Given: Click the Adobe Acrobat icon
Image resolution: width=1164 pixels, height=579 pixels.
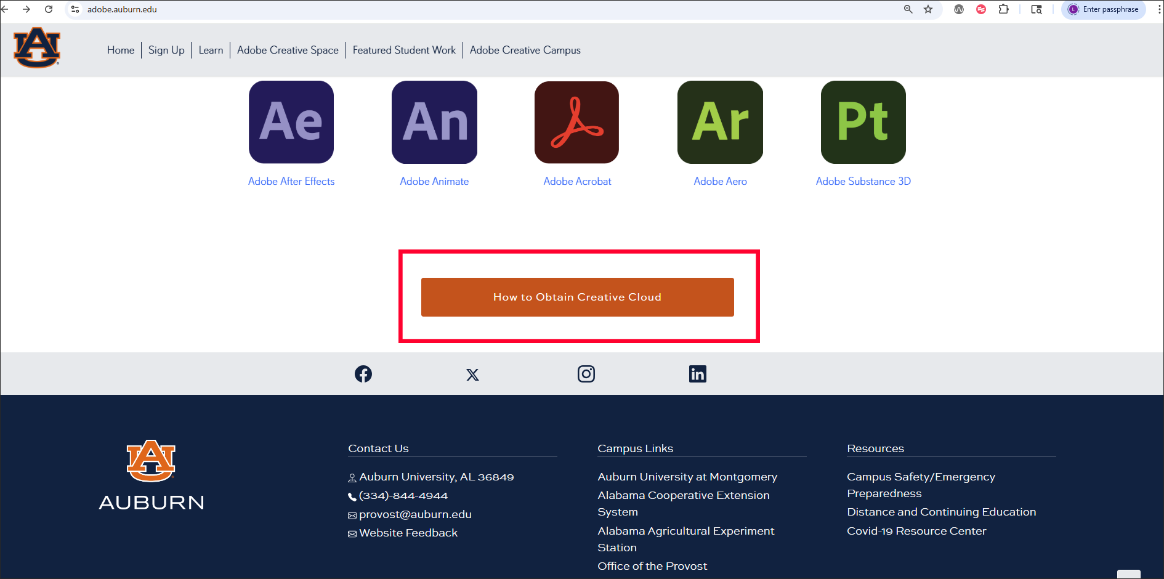Looking at the screenshot, I should click(x=576, y=122).
